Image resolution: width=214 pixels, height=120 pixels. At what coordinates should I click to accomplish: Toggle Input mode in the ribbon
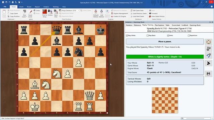[30, 13]
